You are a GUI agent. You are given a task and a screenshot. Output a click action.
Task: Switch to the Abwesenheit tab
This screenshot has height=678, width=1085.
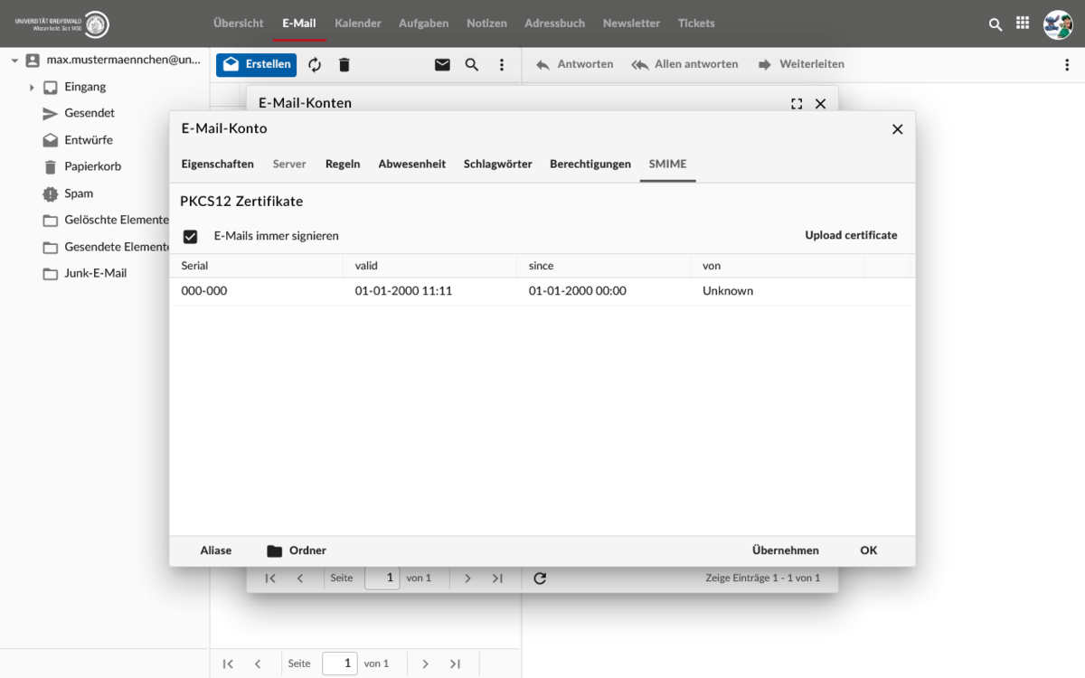click(411, 165)
